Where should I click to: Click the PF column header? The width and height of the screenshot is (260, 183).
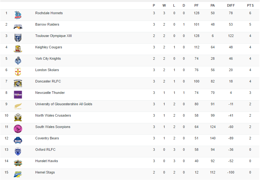point(197,5)
